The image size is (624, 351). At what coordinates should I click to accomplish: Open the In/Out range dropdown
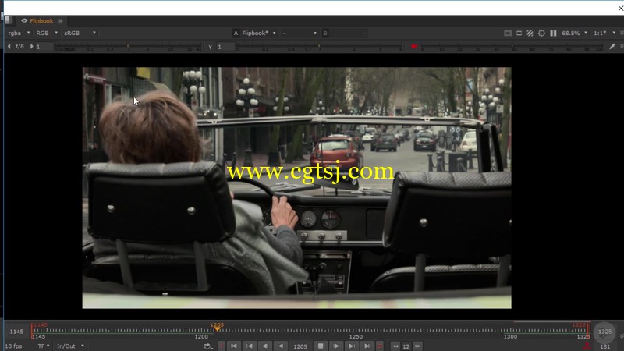(x=70, y=346)
